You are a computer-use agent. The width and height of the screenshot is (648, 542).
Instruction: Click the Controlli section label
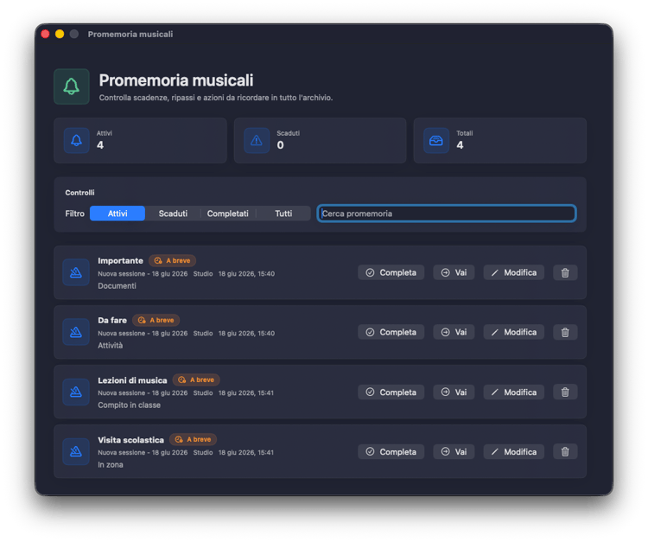(79, 192)
